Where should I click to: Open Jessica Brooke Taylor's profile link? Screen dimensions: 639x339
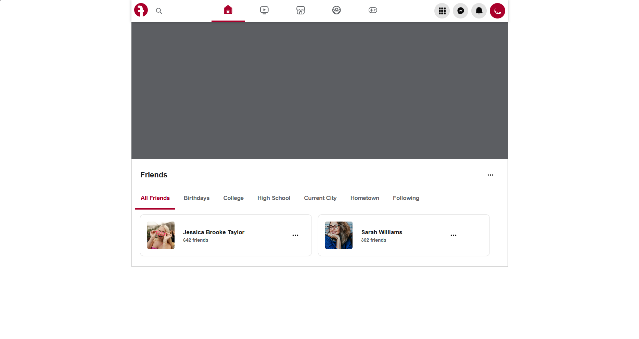(x=214, y=232)
